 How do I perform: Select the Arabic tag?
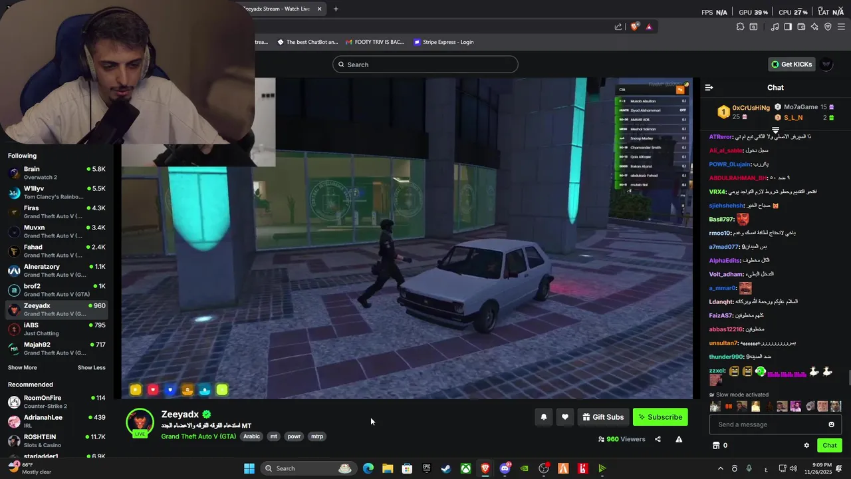(x=251, y=436)
